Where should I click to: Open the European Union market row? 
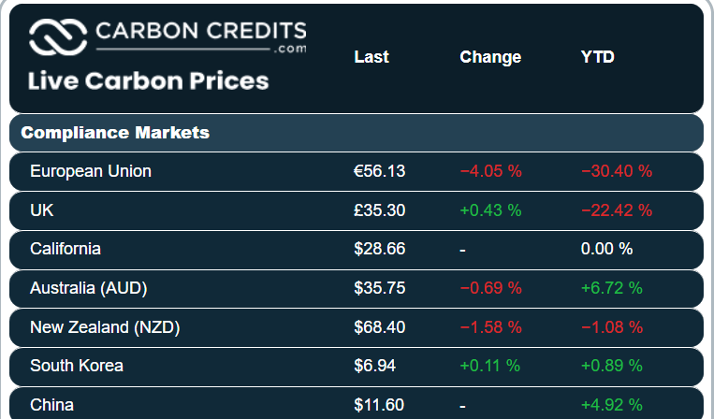click(91, 171)
